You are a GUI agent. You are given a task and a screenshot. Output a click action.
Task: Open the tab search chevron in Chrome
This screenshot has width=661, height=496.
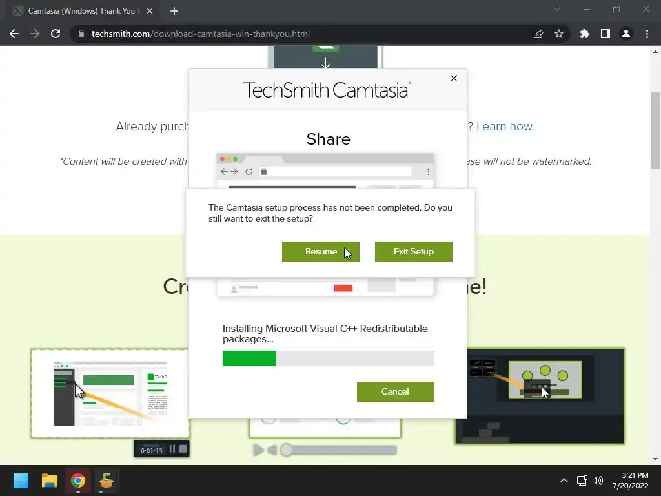pyautogui.click(x=557, y=9)
